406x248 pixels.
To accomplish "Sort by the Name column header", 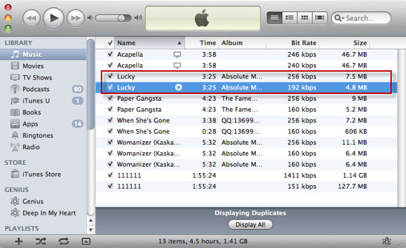I will [x=150, y=43].
